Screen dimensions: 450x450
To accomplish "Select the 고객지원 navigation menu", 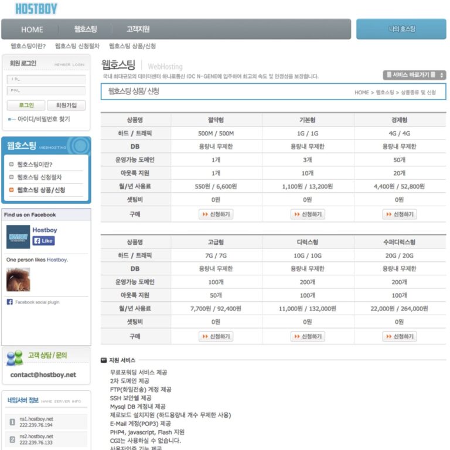I will [138, 29].
